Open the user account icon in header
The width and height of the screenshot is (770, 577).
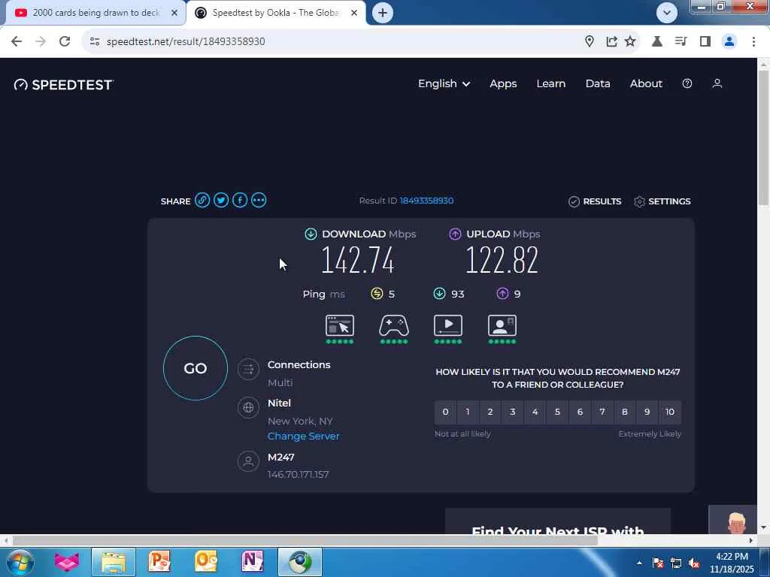point(717,83)
